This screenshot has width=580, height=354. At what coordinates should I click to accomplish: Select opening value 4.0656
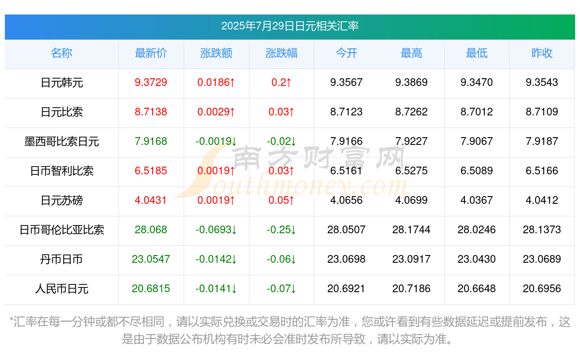point(347,200)
